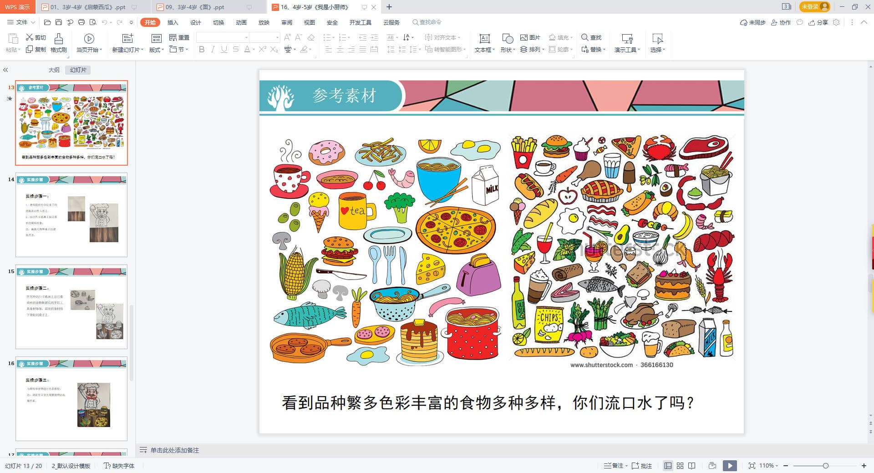Click the zoom slider handle
Image resolution: width=874 pixels, height=473 pixels.
tap(825, 465)
